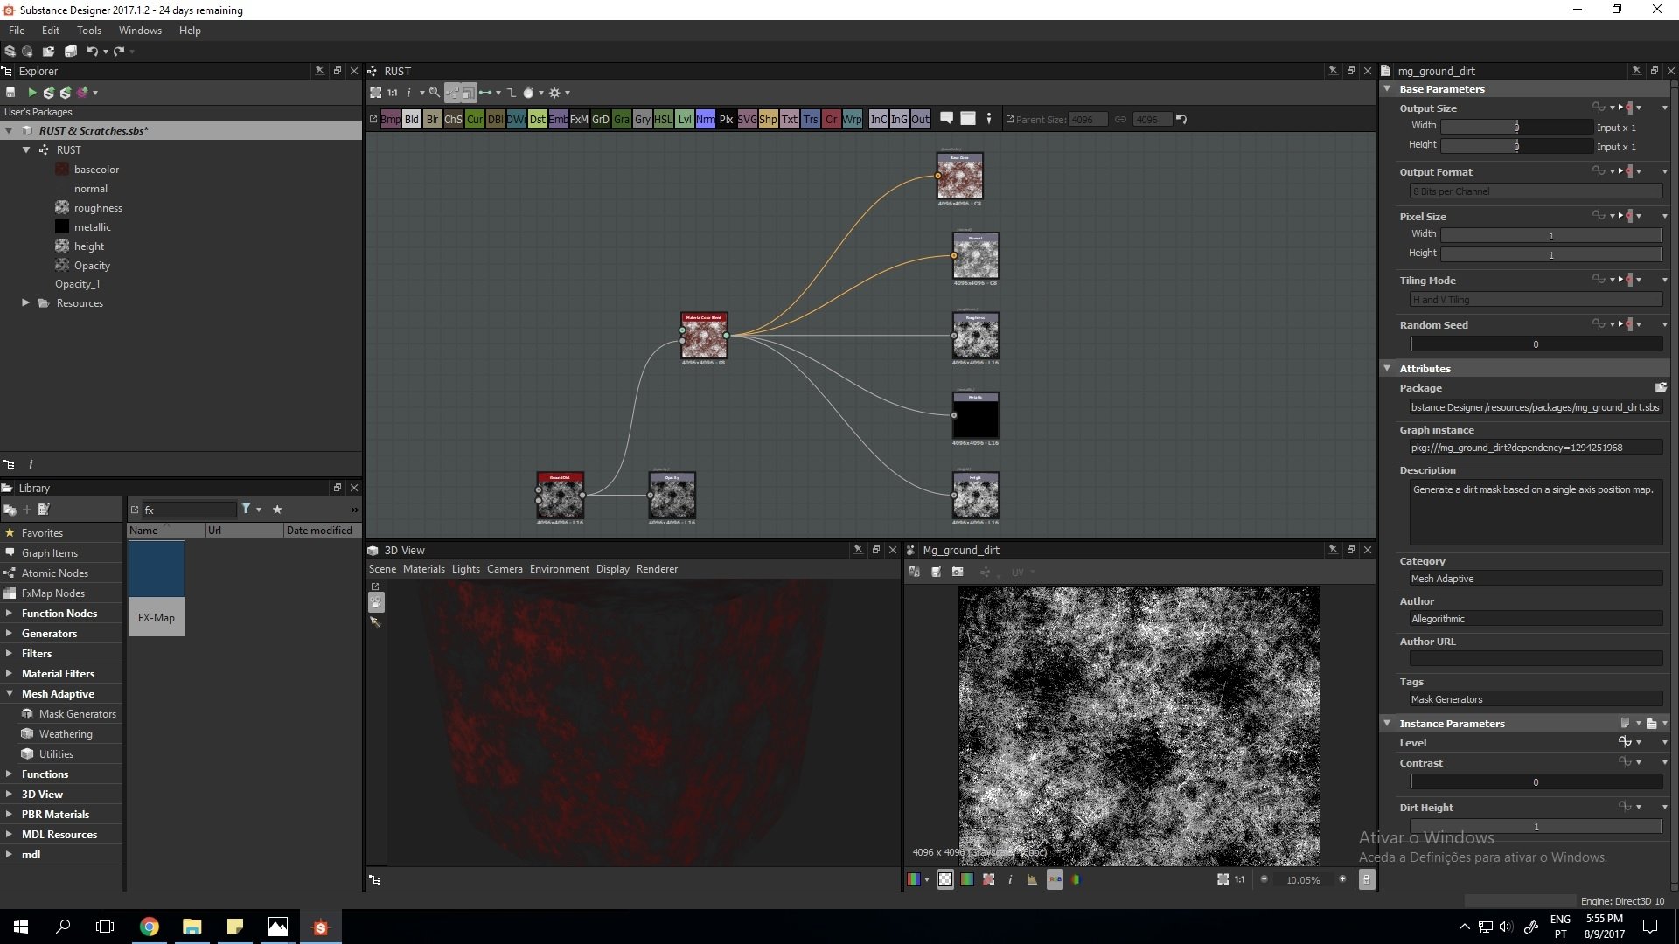The image size is (1679, 944).
Task: Click the info icon in 2D view footer
Action: point(1010,880)
